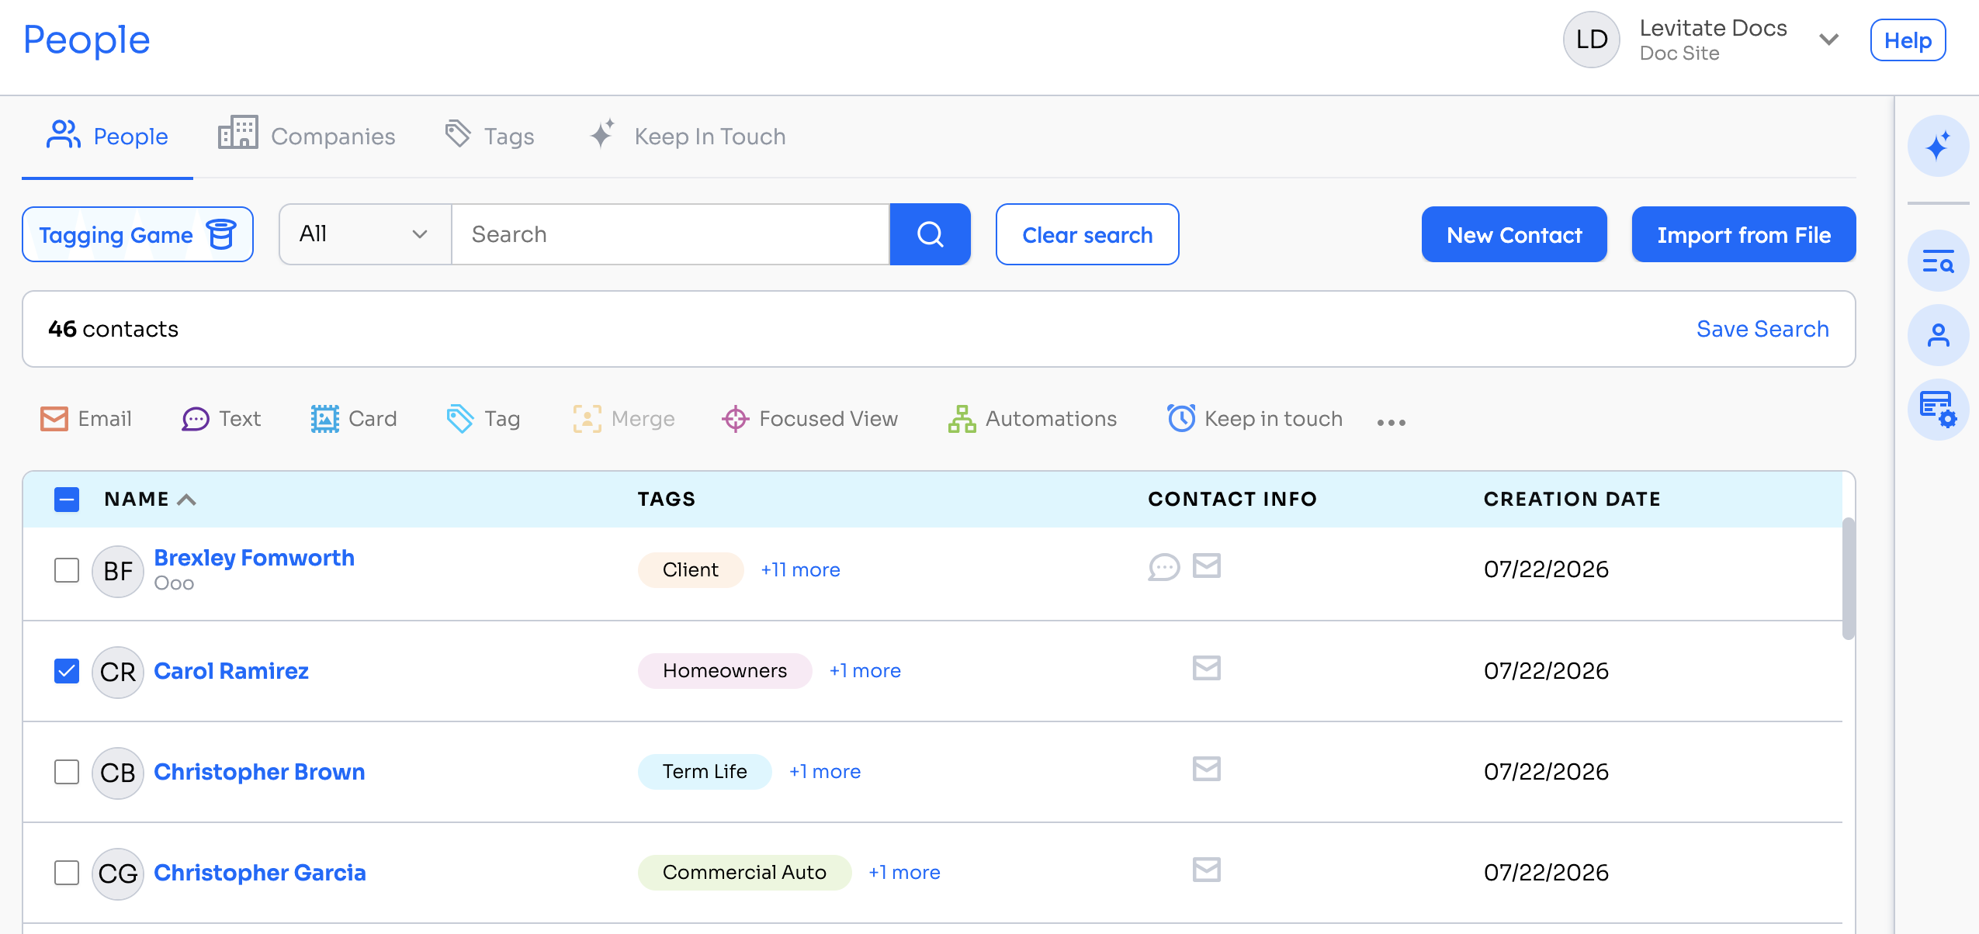
Task: Click the Tag action
Action: [x=483, y=419]
